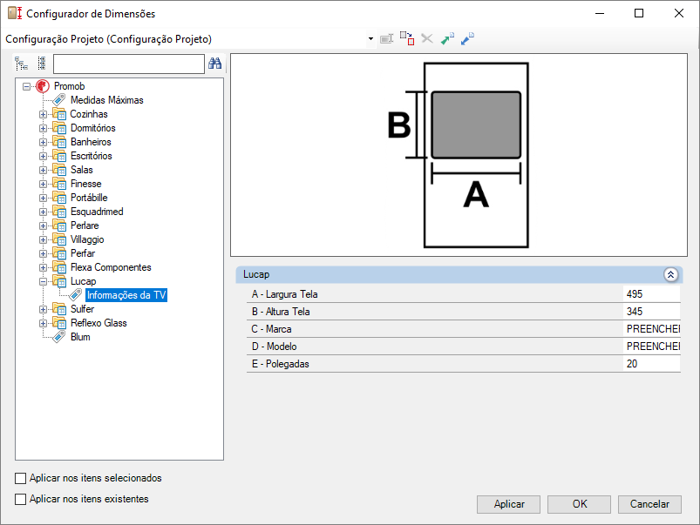
Task: Click the rename configuration toolbar icon
Action: (x=386, y=39)
